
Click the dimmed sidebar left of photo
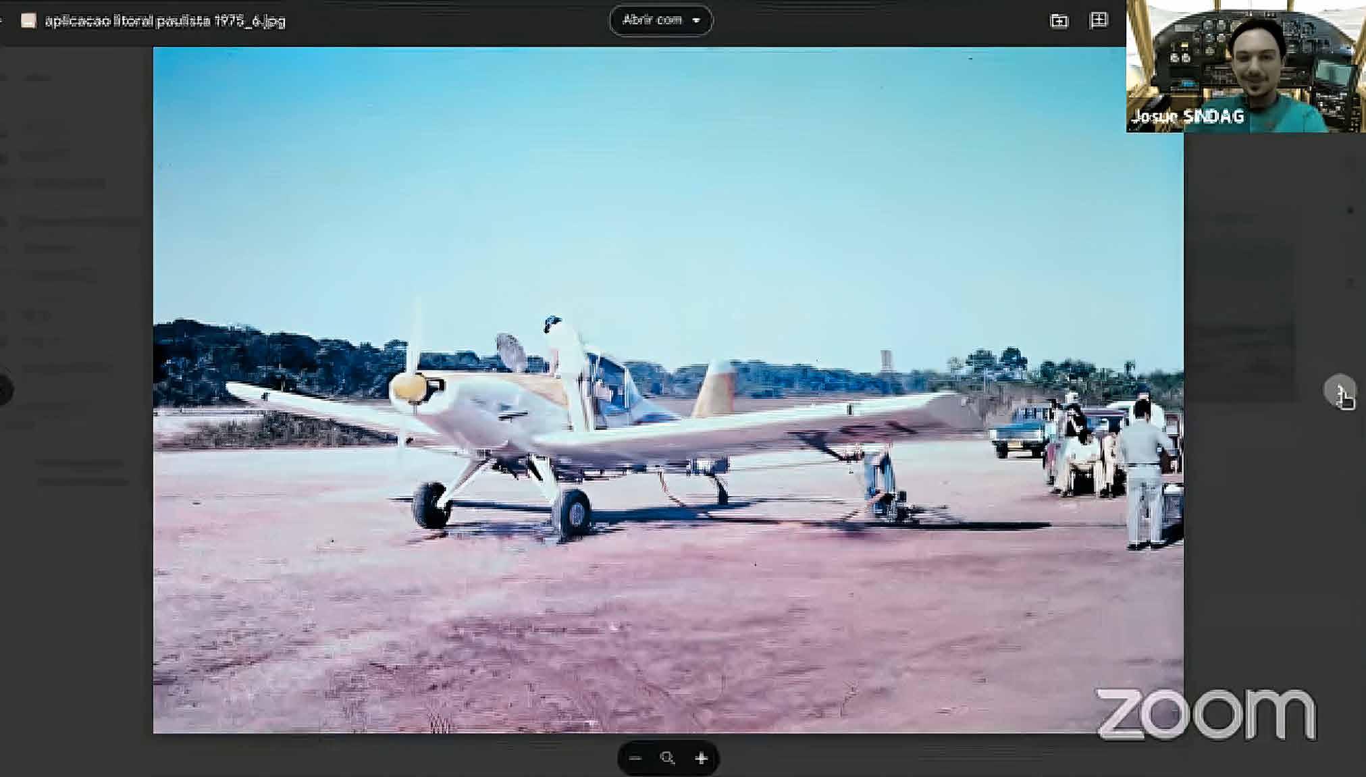74,574
